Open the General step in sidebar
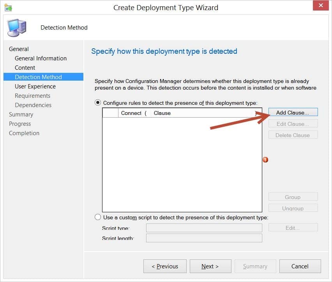 click(x=19, y=49)
